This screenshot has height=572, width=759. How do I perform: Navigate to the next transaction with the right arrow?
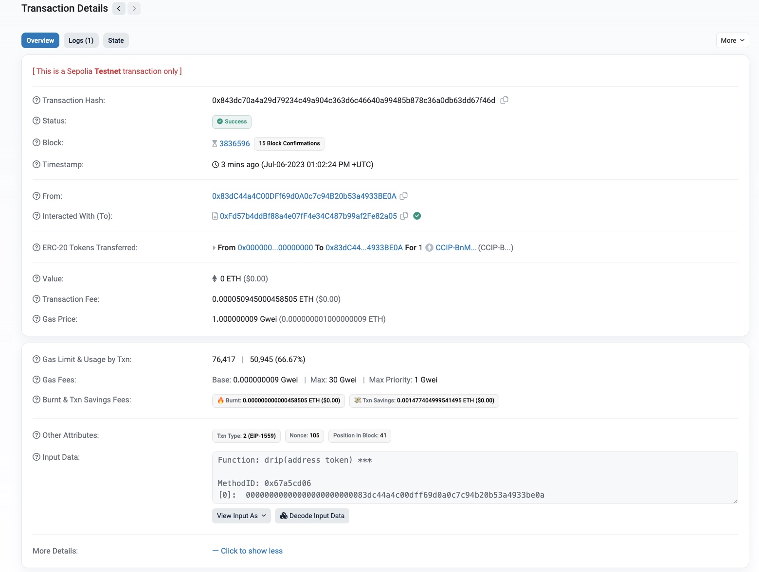(x=134, y=8)
